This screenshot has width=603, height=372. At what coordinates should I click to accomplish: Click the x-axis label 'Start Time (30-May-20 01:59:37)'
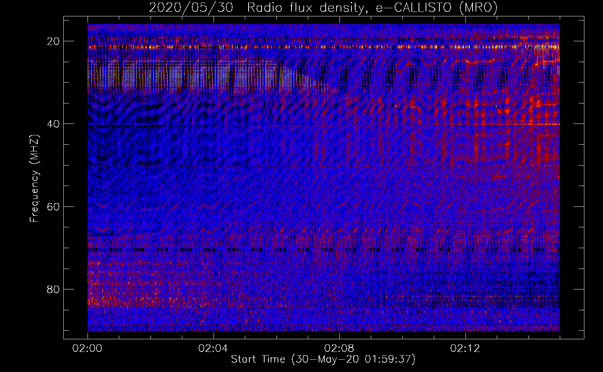click(323, 359)
